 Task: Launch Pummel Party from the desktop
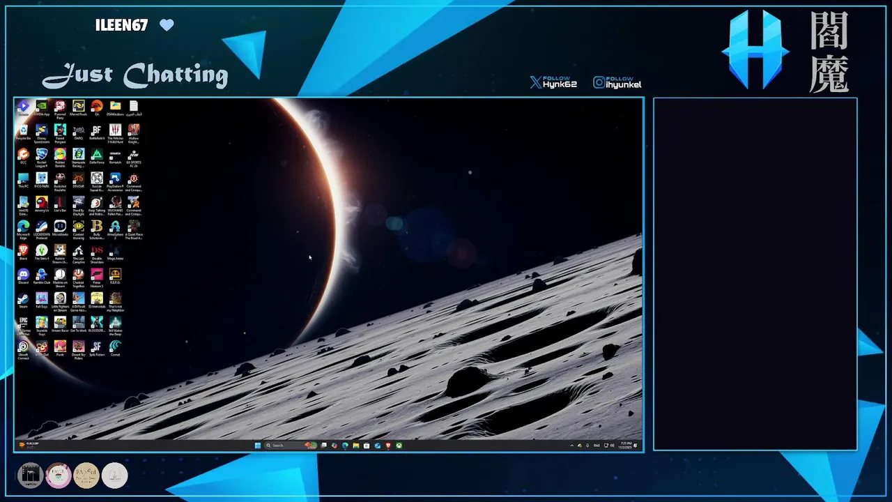click(x=60, y=110)
